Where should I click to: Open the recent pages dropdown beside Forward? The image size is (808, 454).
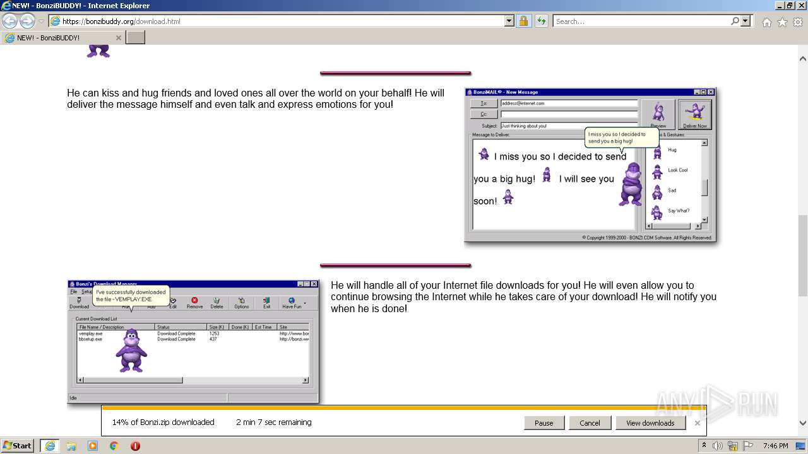coord(42,21)
